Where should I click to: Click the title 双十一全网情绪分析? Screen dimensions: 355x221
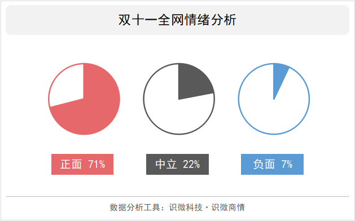click(177, 20)
